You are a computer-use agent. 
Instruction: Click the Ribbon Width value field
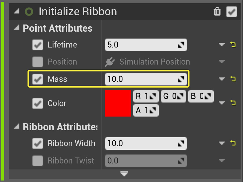click(x=140, y=143)
